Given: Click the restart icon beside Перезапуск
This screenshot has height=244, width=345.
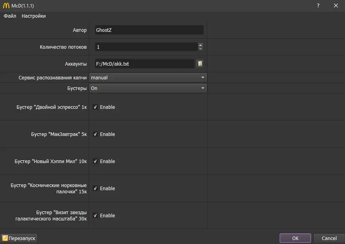Looking at the screenshot, I should 5,238.
